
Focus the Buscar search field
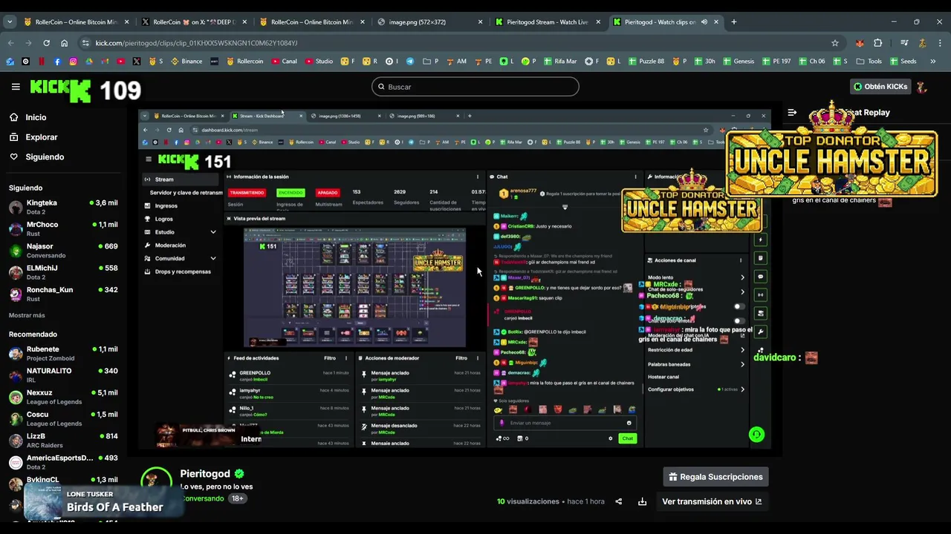pyautogui.click(x=475, y=87)
